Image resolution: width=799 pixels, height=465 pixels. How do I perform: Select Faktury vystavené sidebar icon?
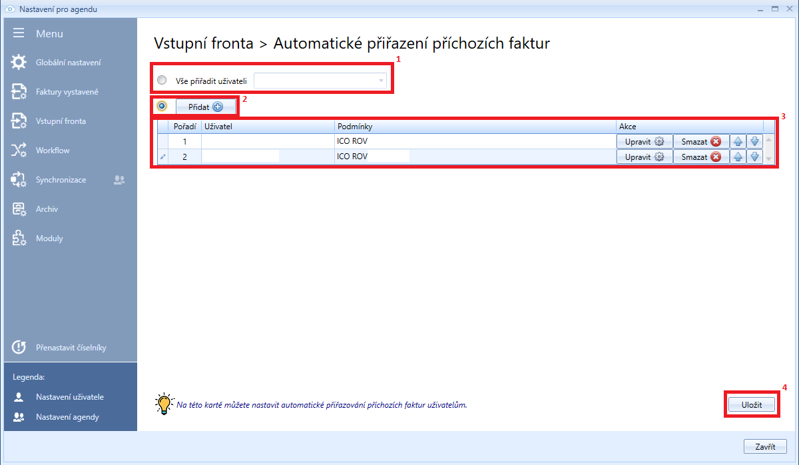tap(19, 92)
